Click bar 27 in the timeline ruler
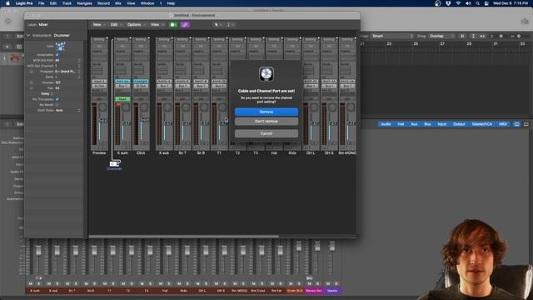 [442, 44]
